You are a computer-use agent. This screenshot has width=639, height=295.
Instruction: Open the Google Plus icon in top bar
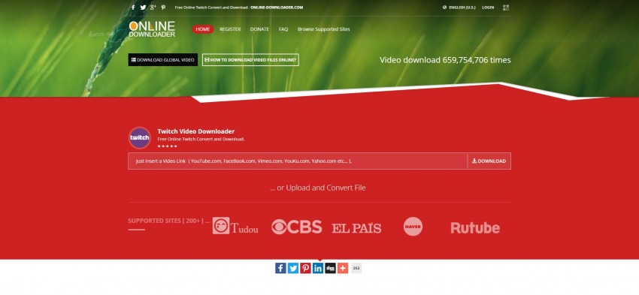[153, 8]
